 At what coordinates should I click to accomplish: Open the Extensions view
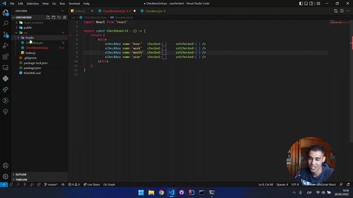[x=6, y=57]
